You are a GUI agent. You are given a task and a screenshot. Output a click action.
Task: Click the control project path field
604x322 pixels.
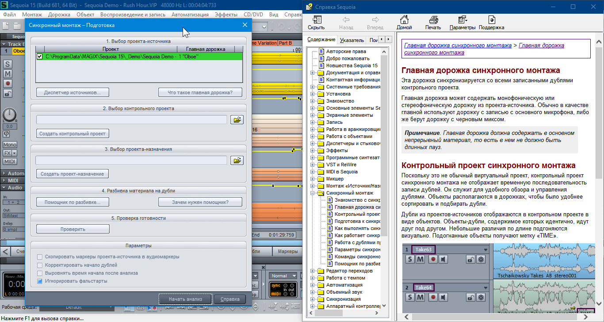(131, 120)
